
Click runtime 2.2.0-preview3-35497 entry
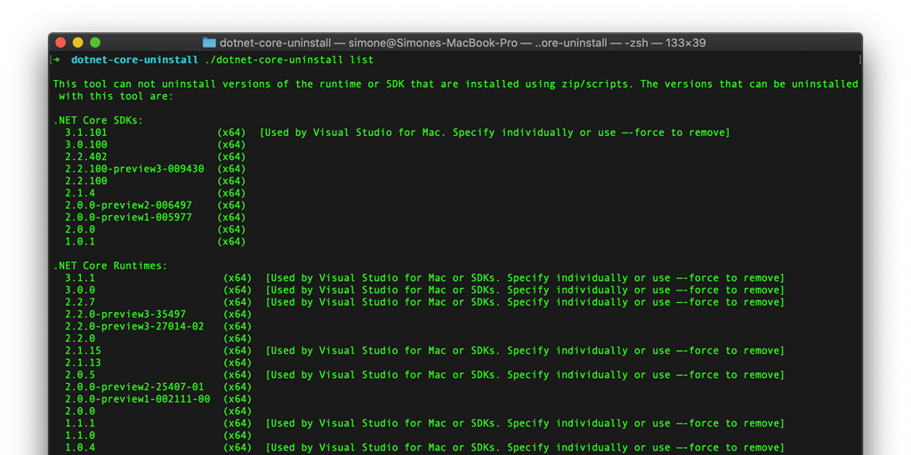coord(125,315)
